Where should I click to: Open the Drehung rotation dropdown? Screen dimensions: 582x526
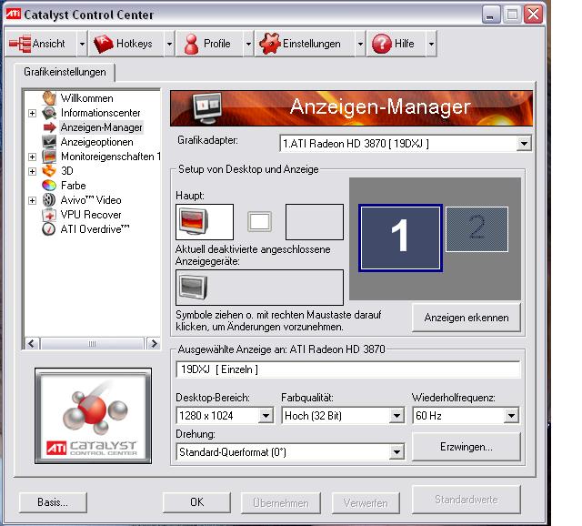396,452
